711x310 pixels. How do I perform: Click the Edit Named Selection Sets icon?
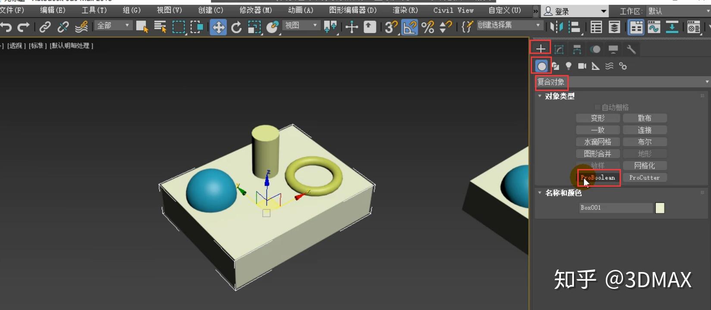pos(467,27)
